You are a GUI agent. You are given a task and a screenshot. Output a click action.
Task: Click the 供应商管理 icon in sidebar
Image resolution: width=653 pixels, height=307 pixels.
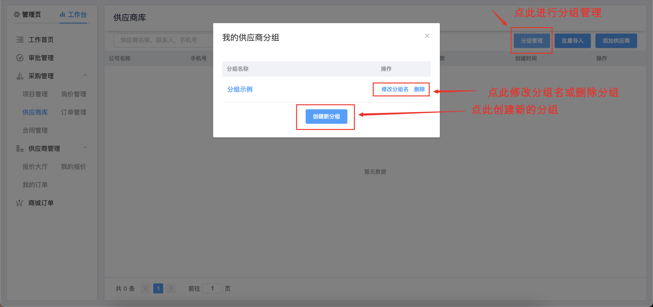click(x=20, y=149)
